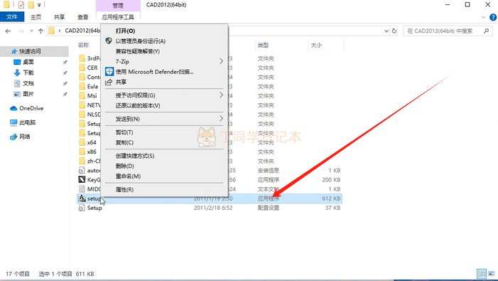Open address bar history dropdown
Image resolution: width=498 pixels, height=281 pixels.
[x=386, y=31]
